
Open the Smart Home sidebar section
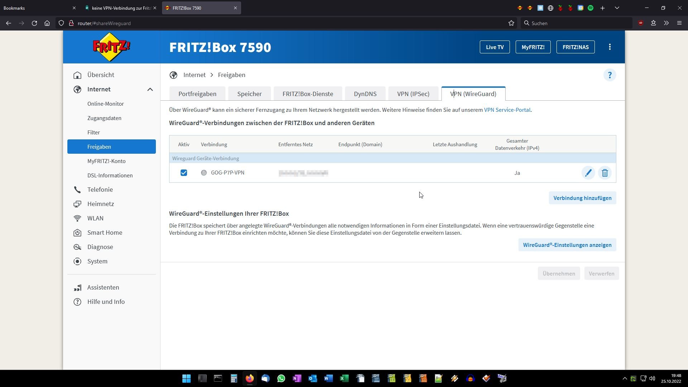pyautogui.click(x=105, y=233)
